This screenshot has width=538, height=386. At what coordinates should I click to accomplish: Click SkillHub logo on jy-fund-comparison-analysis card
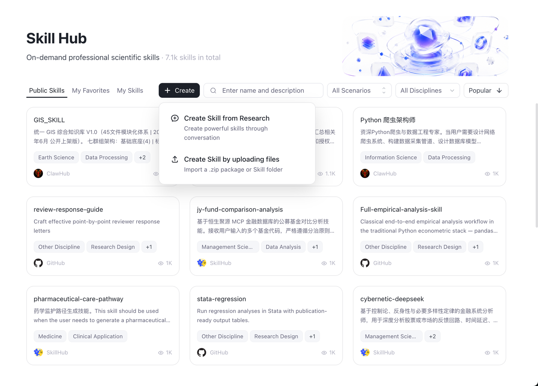click(202, 263)
